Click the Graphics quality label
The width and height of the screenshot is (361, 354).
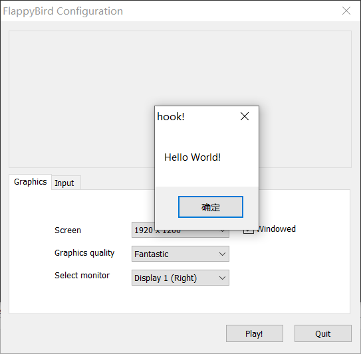tap(84, 253)
